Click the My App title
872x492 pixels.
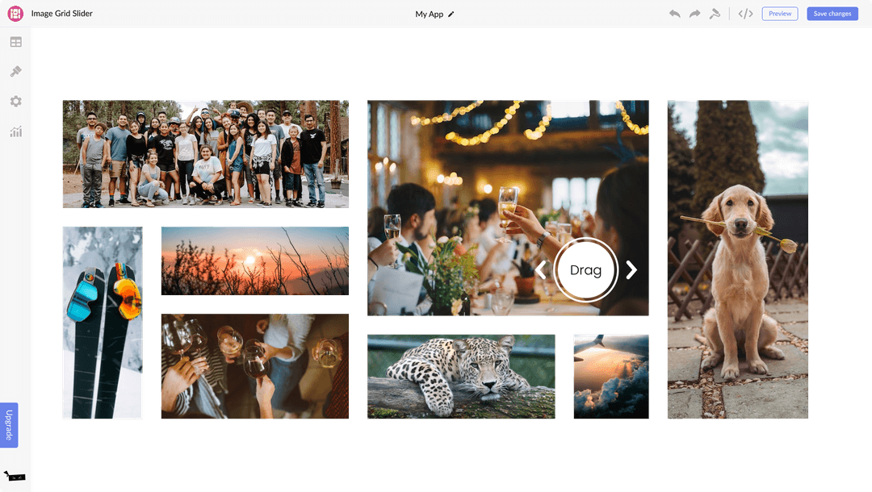429,14
